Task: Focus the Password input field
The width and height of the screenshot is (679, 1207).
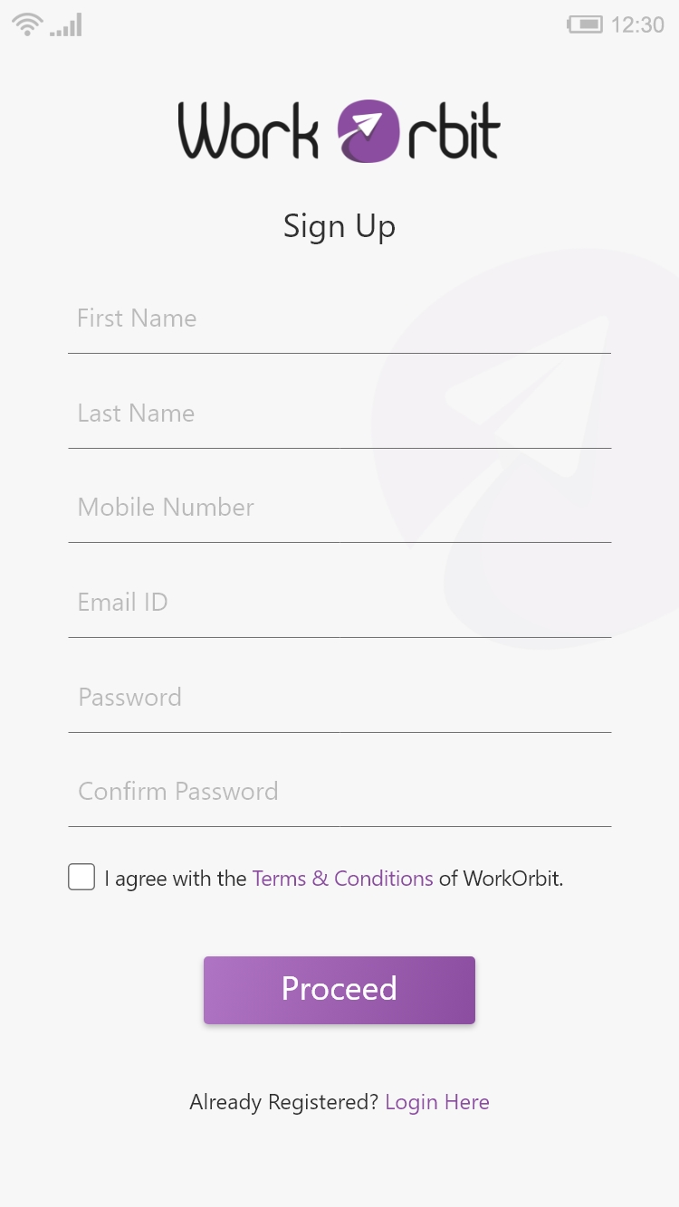Action: tap(339, 698)
